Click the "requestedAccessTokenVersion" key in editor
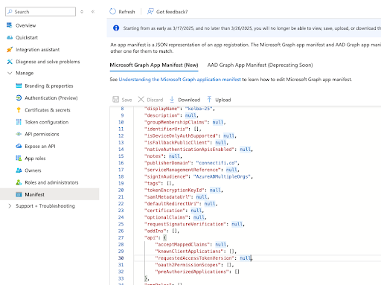This screenshot has height=285, width=381. coord(194,258)
